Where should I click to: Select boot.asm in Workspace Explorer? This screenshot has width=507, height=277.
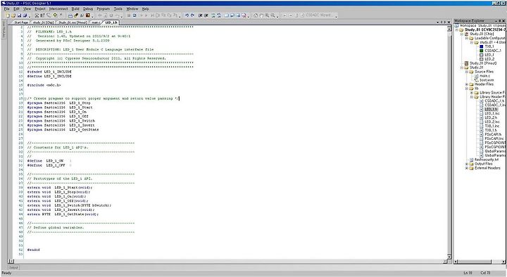(x=487, y=80)
